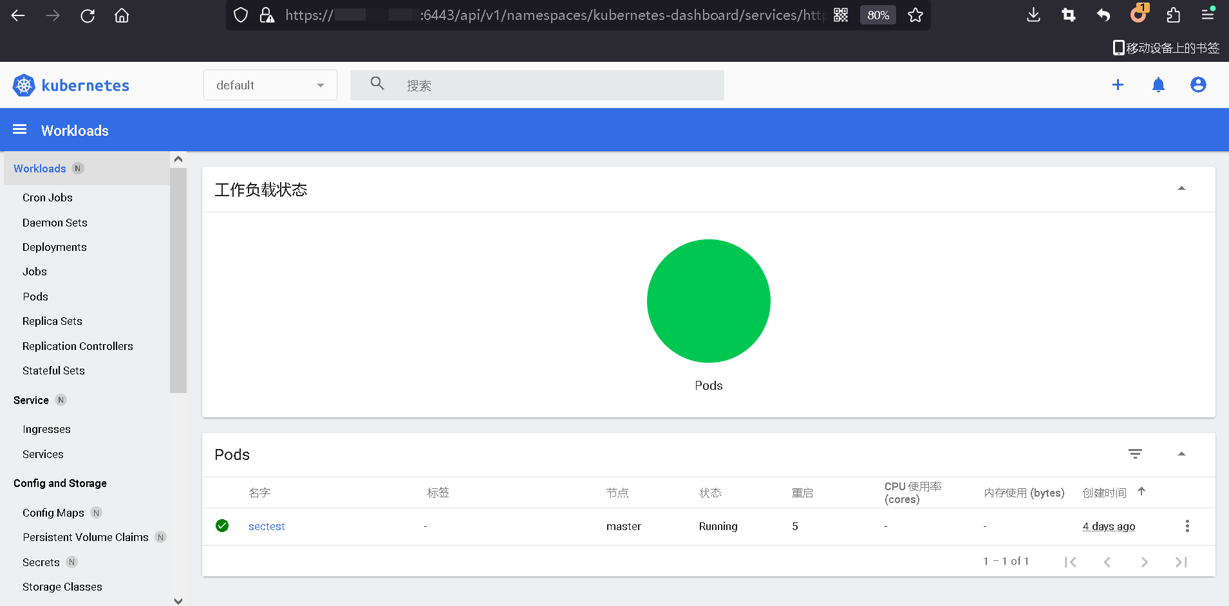This screenshot has width=1229, height=606.
Task: Collapse the 工作负载状态 card
Action: tap(1181, 189)
